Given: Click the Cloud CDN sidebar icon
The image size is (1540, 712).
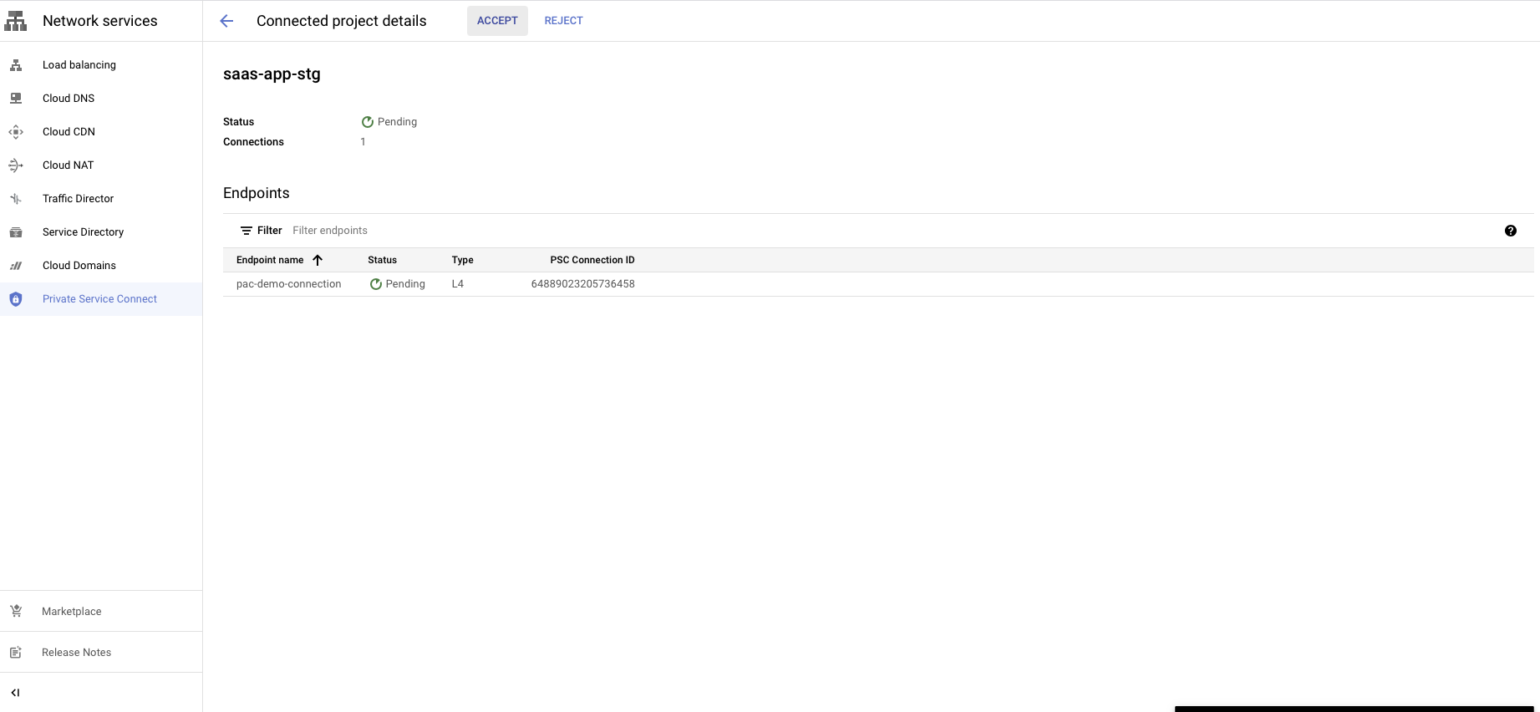Looking at the screenshot, I should coord(16,132).
